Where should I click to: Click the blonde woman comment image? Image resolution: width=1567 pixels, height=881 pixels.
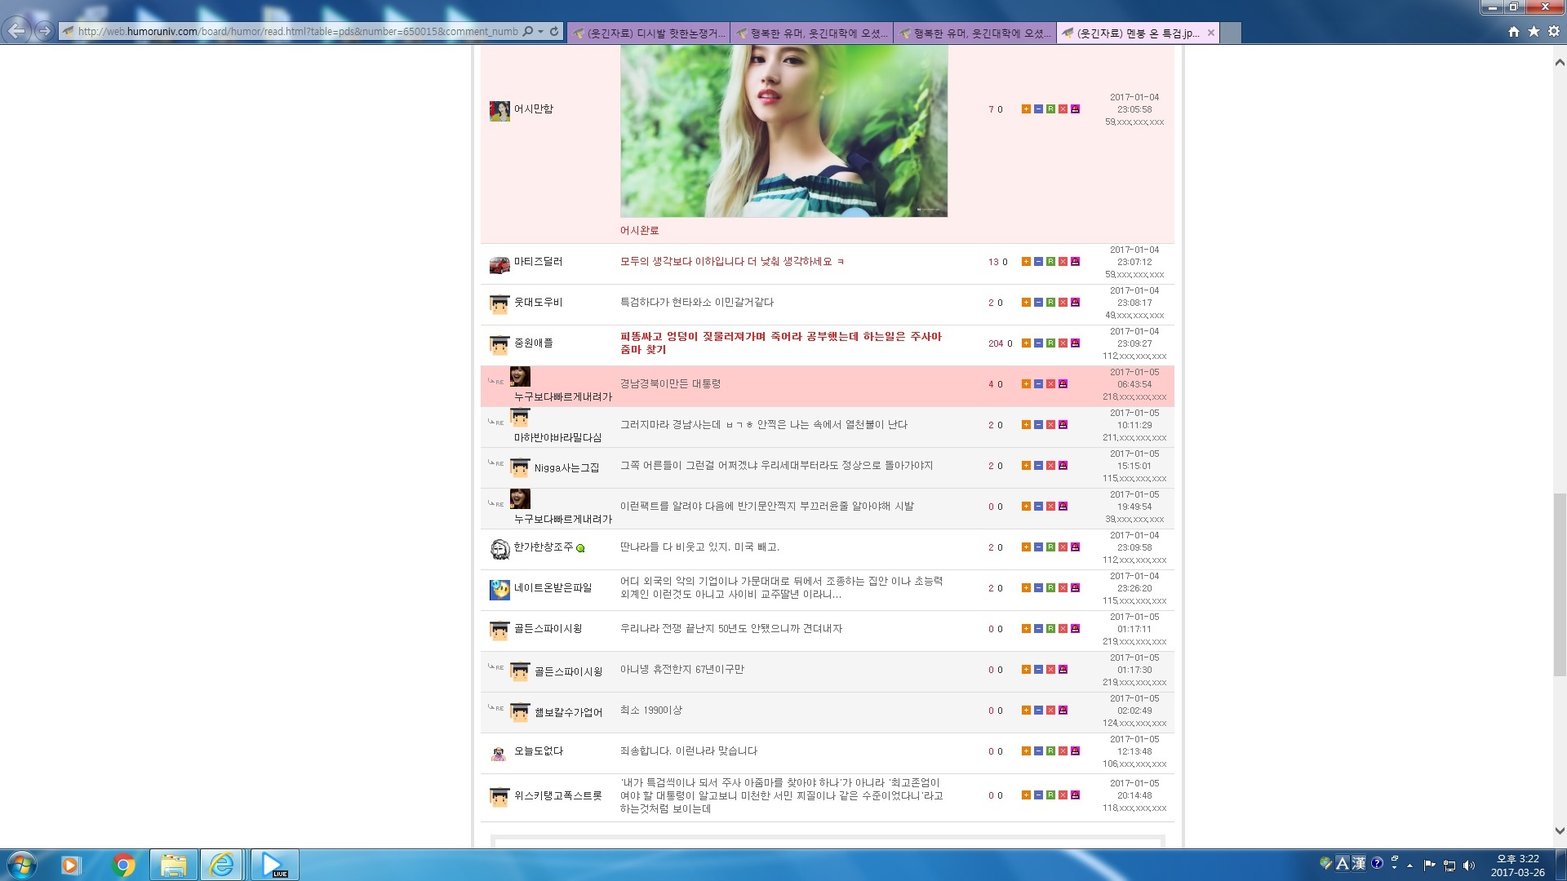[783, 131]
